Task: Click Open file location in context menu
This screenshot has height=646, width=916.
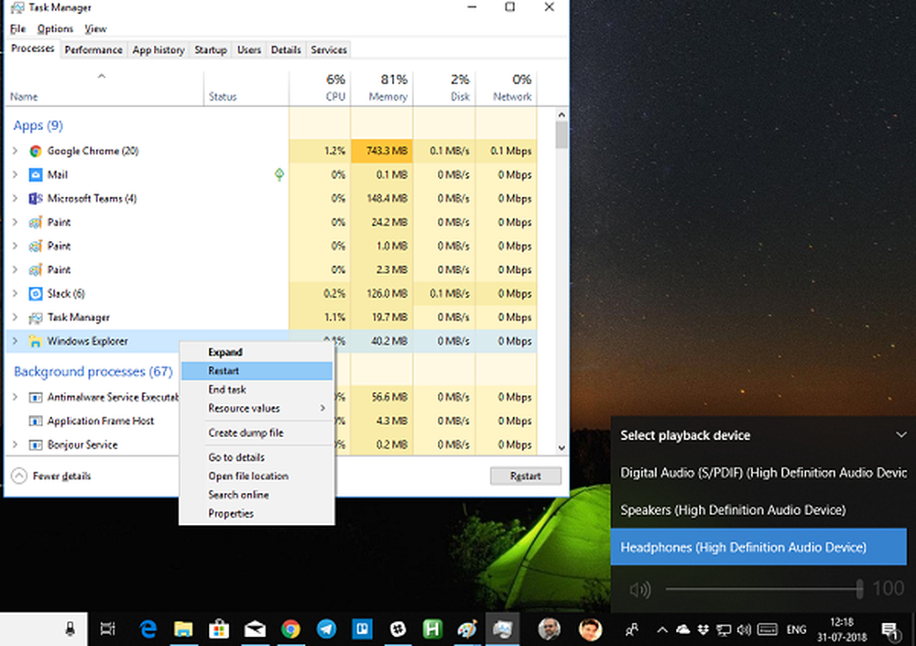Action: coord(248,476)
